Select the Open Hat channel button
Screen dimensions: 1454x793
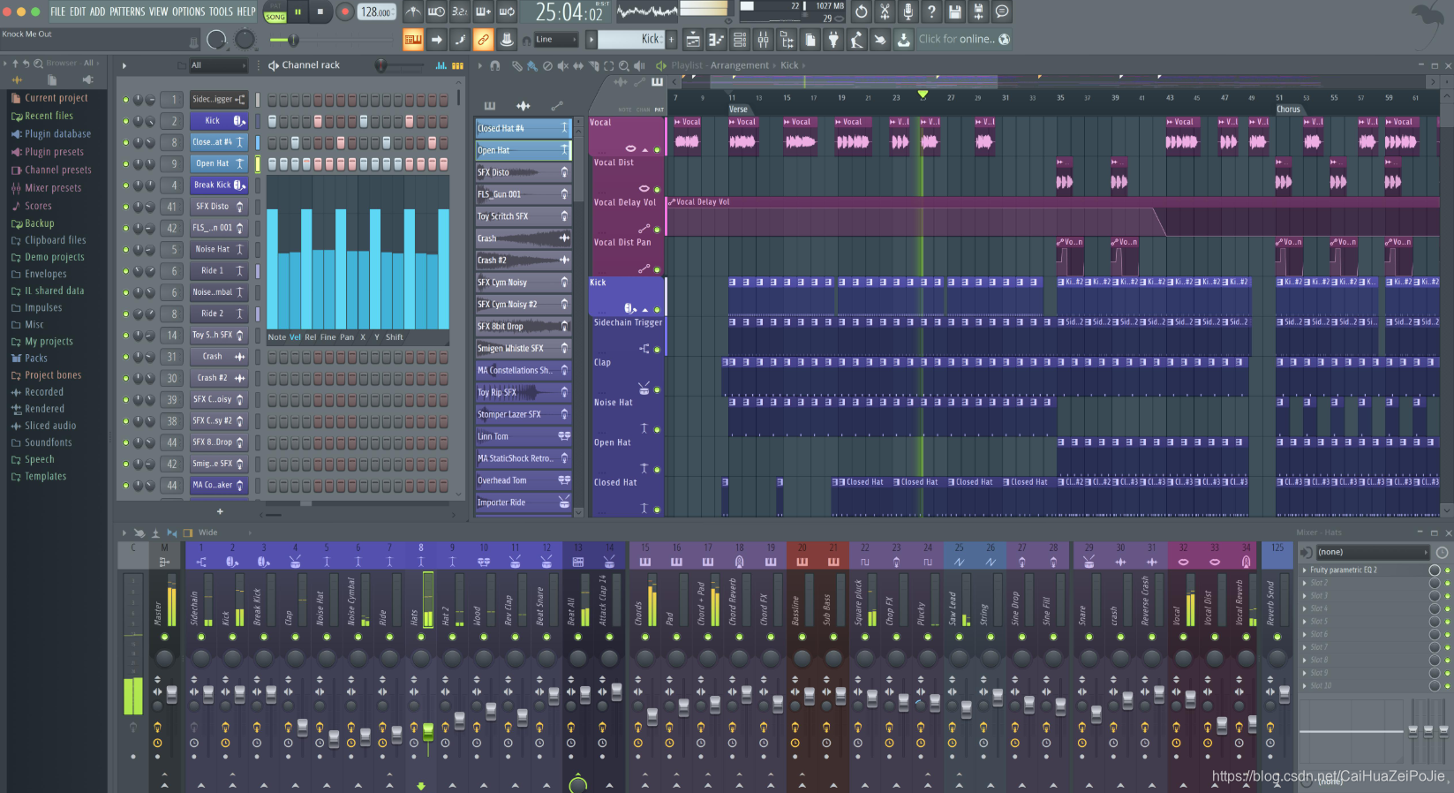pos(218,163)
